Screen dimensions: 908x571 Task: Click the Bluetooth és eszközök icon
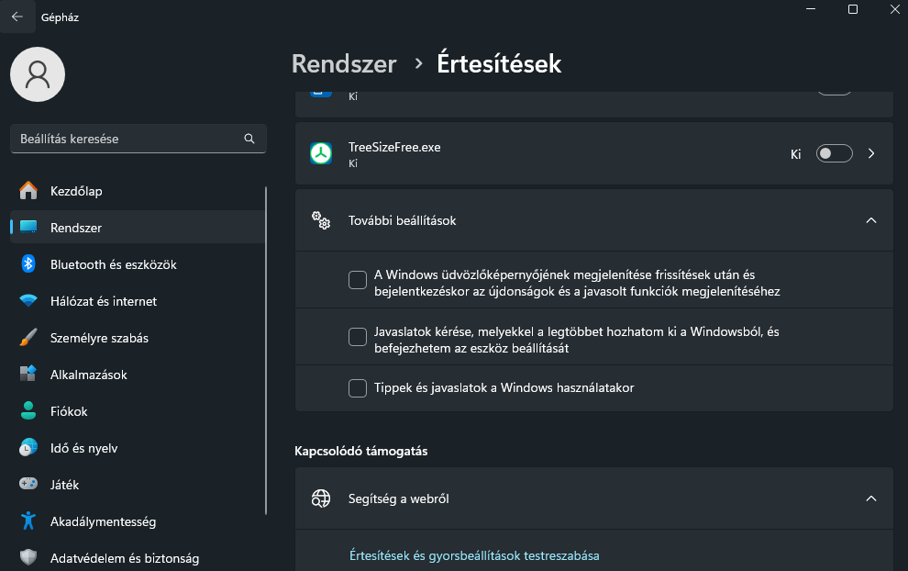click(28, 264)
